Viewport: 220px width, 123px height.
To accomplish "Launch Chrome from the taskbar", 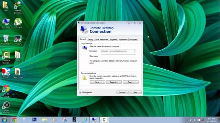I will [14, 120].
